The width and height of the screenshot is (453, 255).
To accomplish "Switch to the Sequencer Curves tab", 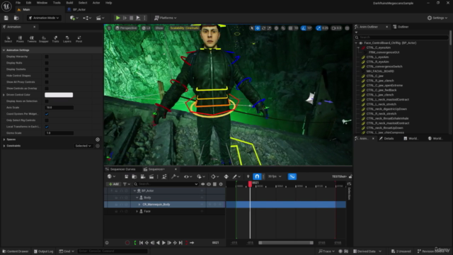I will pos(121,169).
